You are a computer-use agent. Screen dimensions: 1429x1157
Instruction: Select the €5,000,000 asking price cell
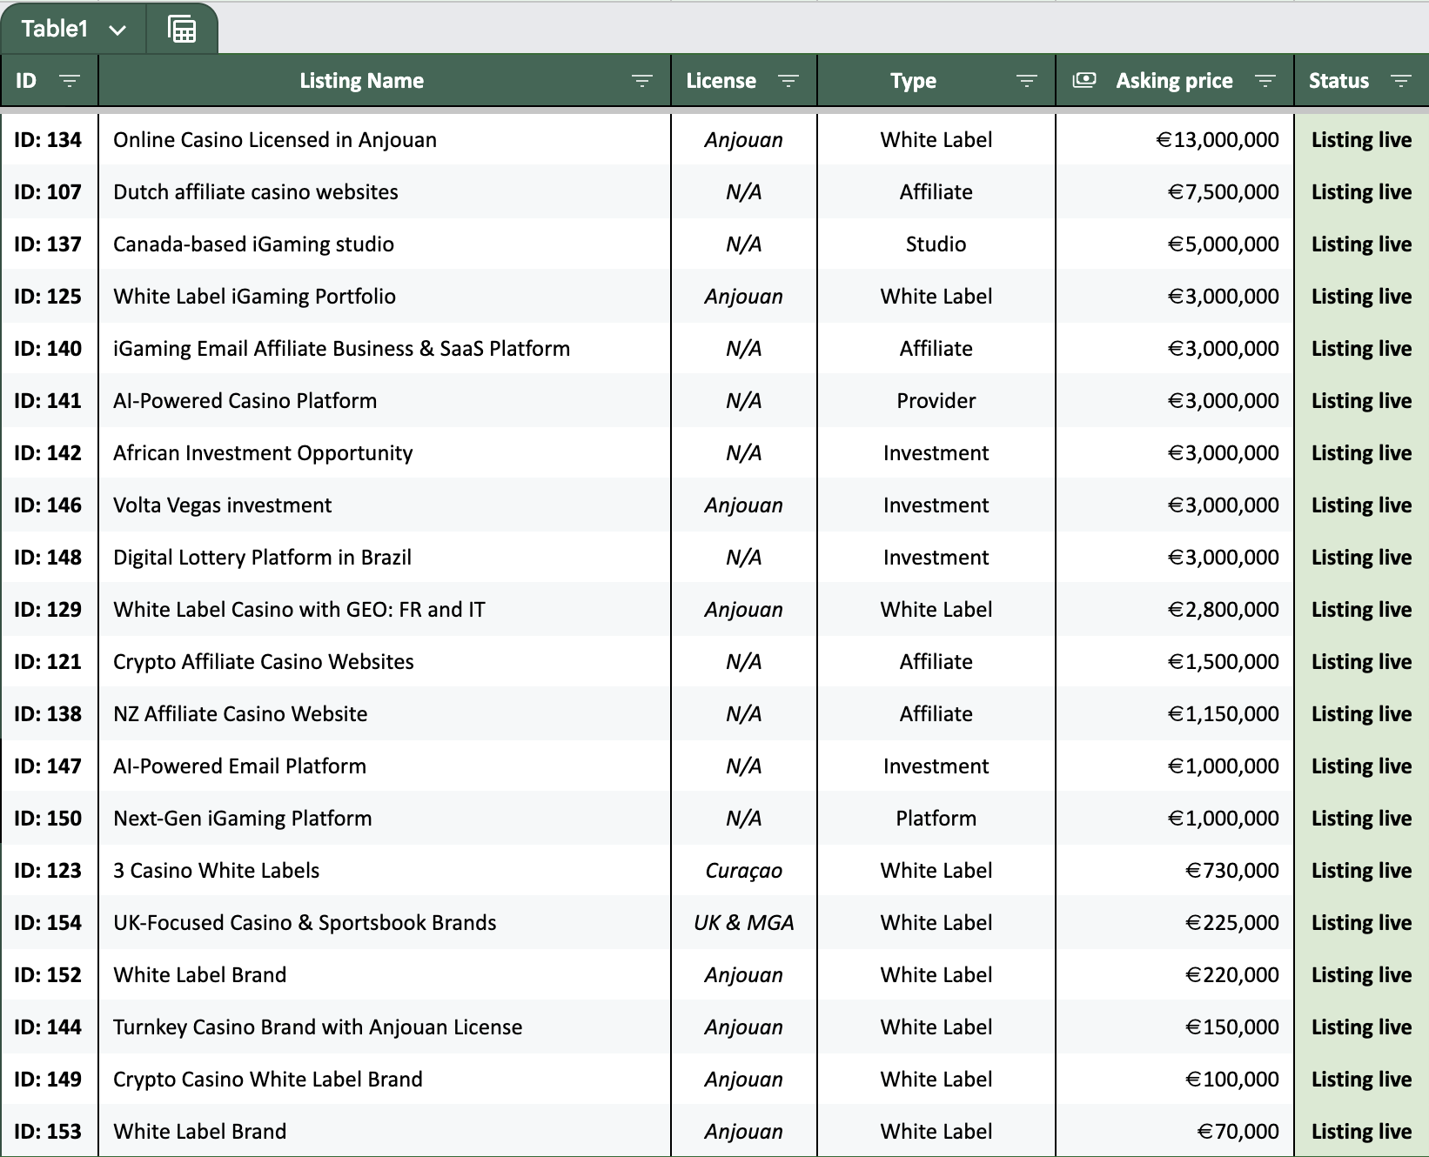coord(1175,244)
